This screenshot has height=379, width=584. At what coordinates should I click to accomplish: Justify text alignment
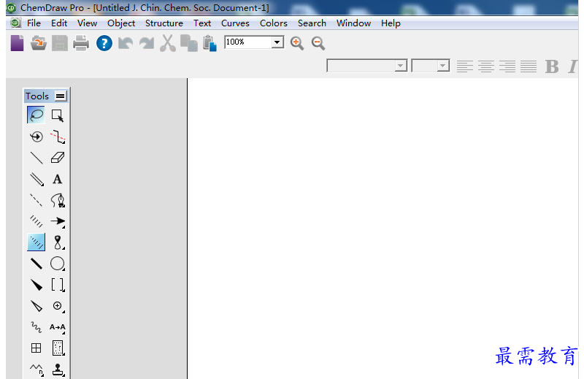529,66
